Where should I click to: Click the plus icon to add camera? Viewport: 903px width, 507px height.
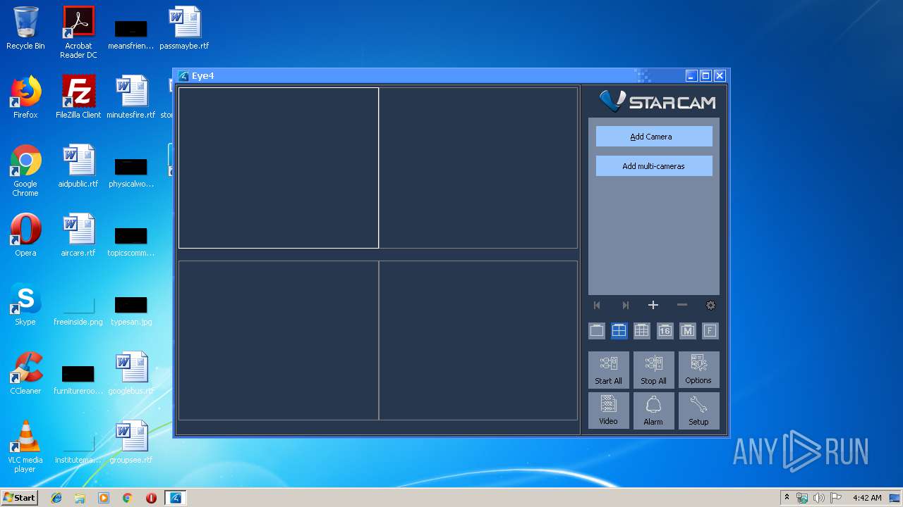[653, 305]
